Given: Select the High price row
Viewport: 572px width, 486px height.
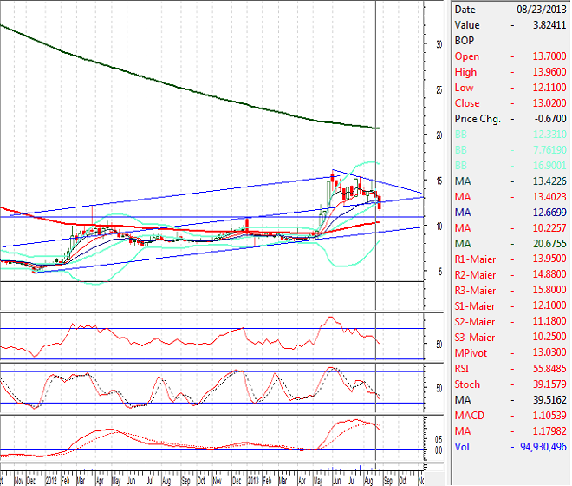Looking at the screenshot, I should (511, 72).
